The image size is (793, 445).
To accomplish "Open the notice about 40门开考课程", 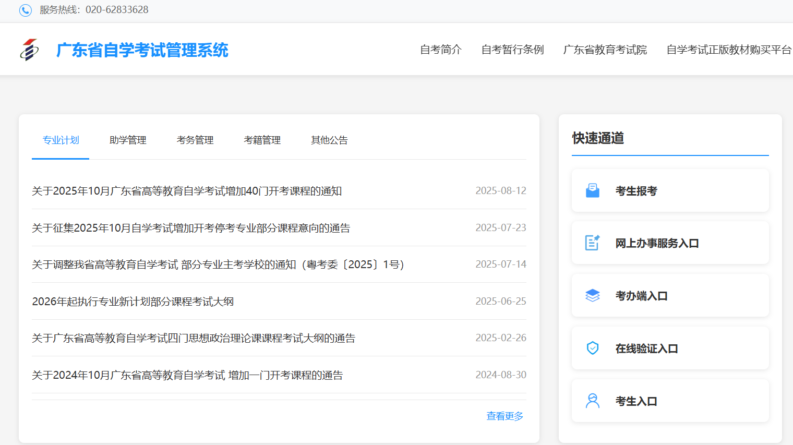I will click(186, 191).
